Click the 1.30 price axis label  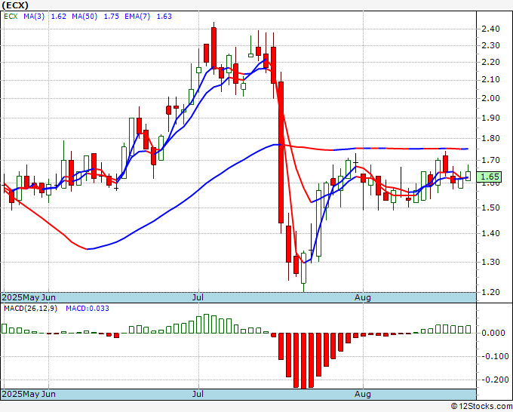(491, 262)
